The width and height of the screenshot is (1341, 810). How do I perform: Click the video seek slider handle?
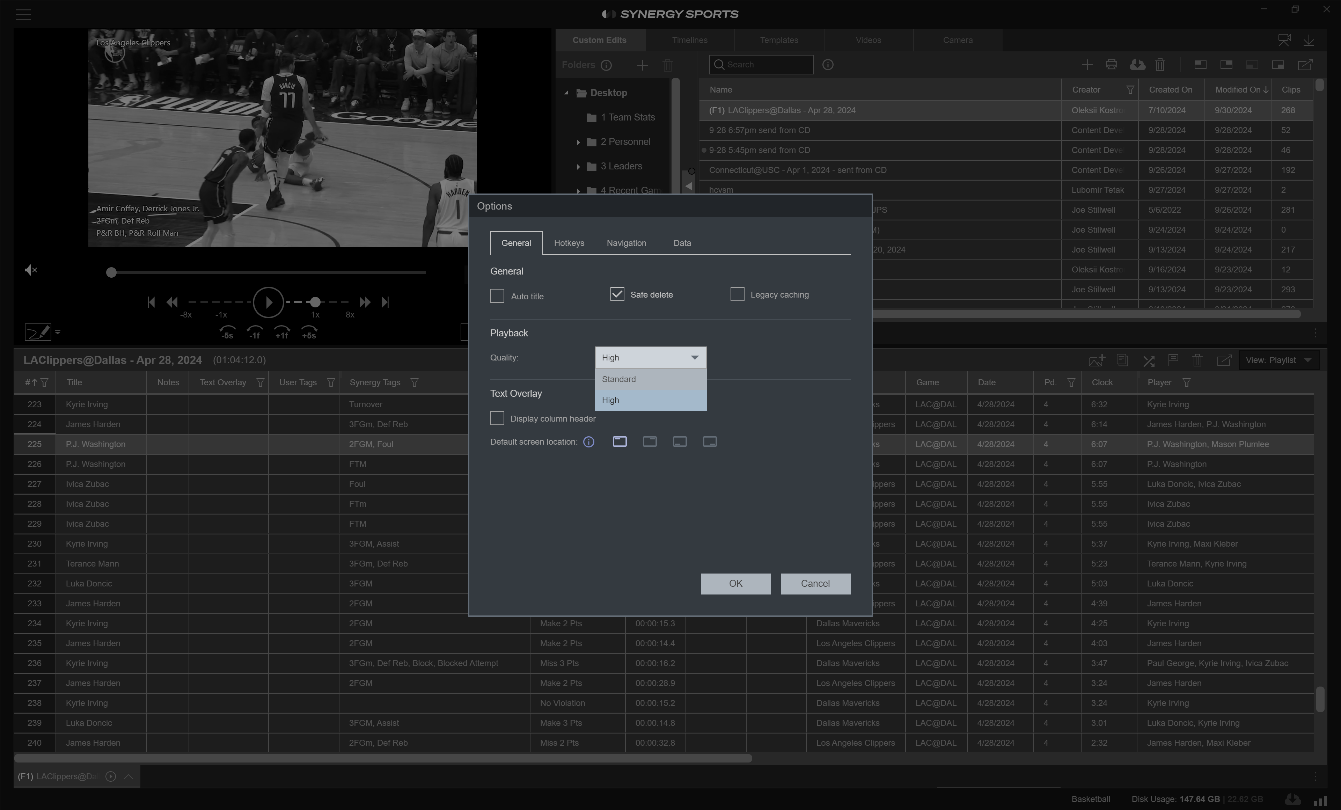click(x=111, y=272)
